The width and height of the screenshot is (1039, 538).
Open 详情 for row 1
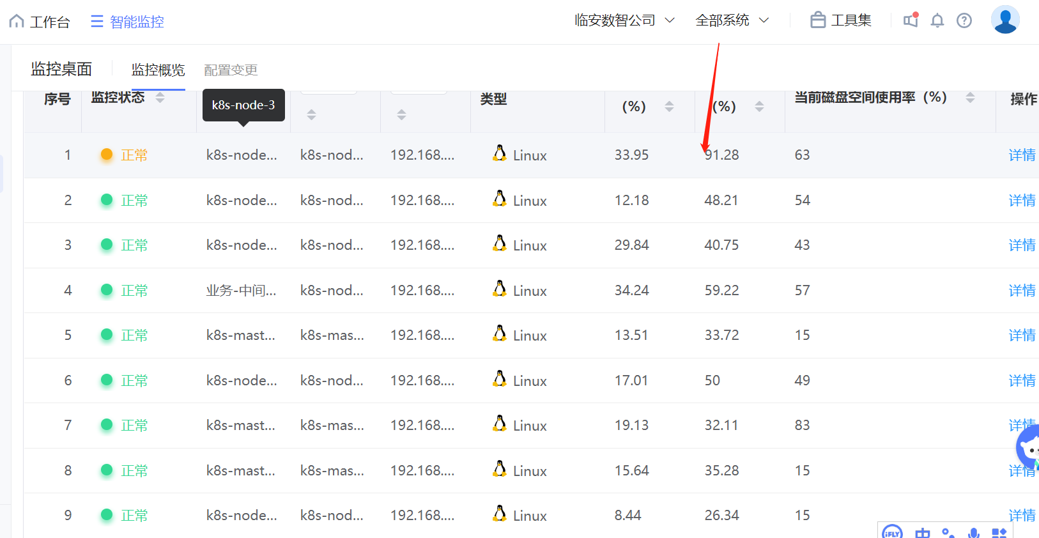(x=1022, y=155)
